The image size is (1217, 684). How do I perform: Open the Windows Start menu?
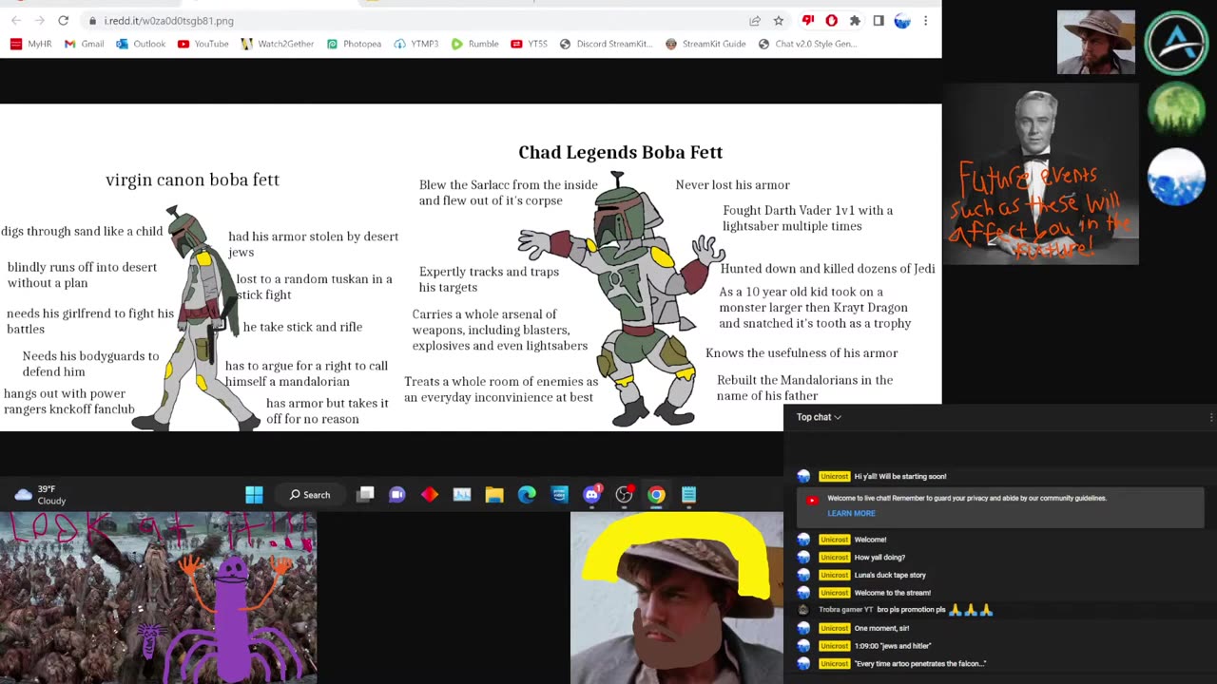[x=254, y=495]
